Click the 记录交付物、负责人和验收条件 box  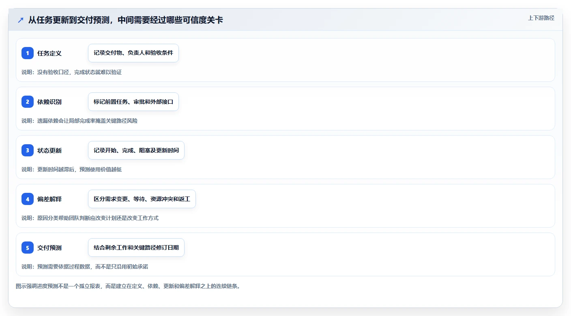tap(133, 53)
